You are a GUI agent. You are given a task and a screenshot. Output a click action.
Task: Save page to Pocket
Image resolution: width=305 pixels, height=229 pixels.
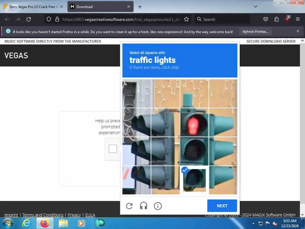click(x=265, y=19)
